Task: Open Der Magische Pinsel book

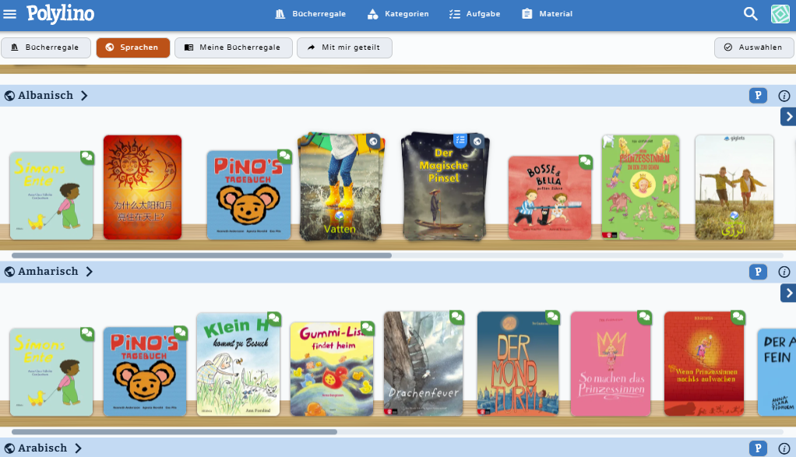Action: (x=445, y=187)
